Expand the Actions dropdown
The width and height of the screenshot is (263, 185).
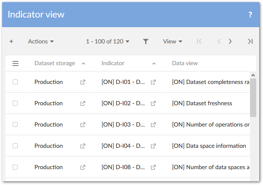tap(41, 41)
